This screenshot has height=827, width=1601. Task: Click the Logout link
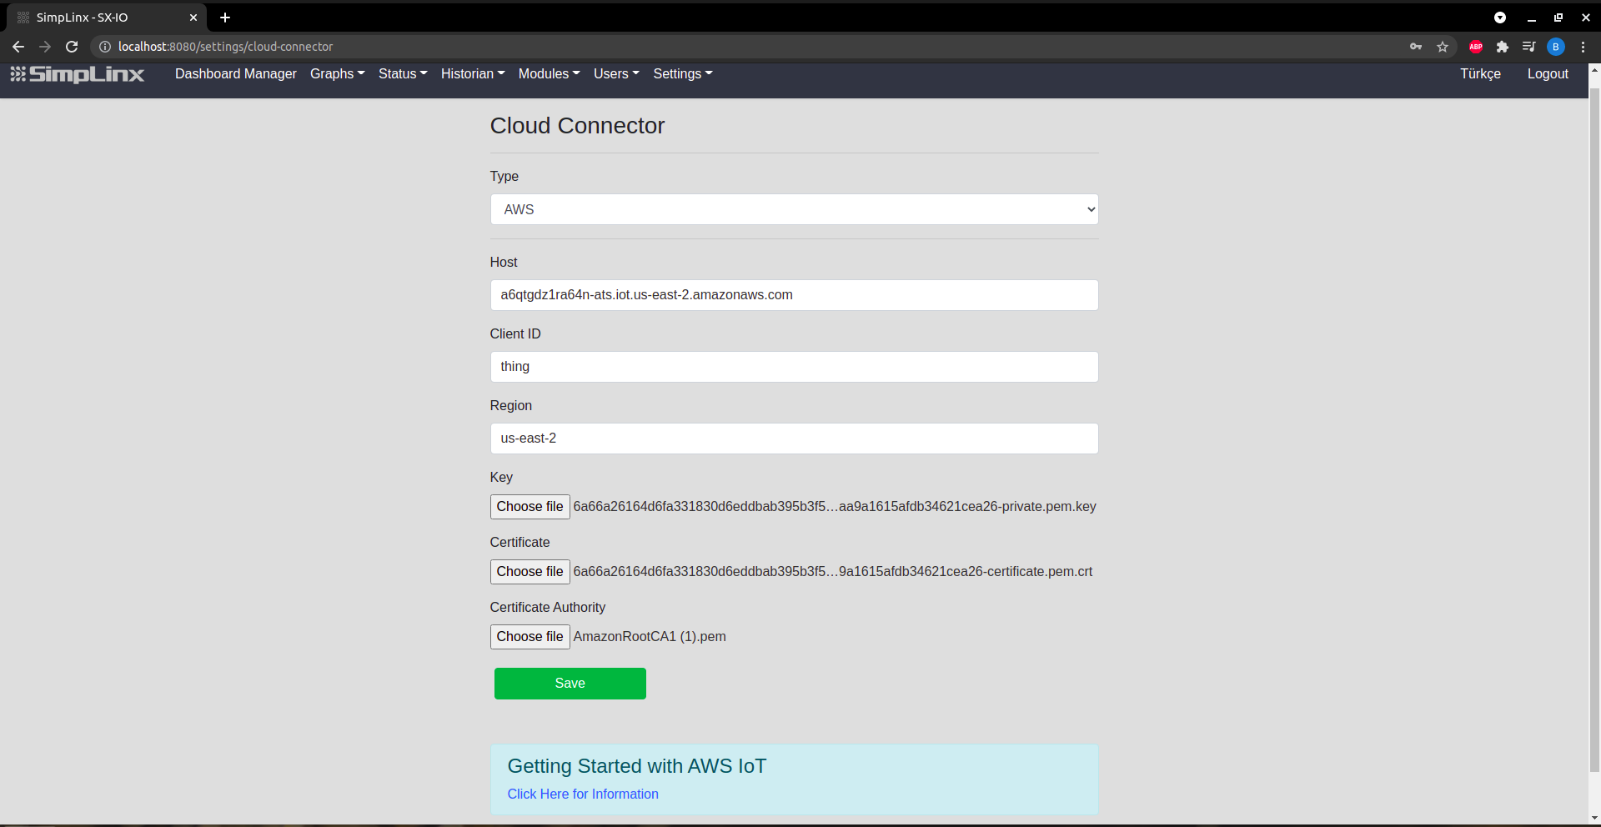pos(1548,74)
